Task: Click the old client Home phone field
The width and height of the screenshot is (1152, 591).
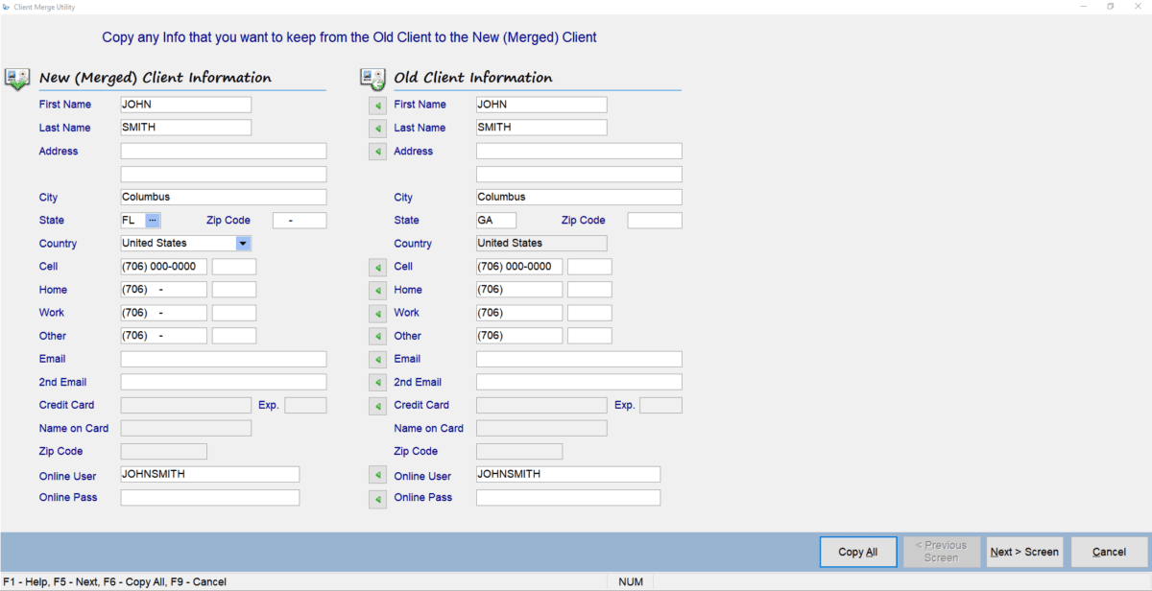Action: coord(519,290)
